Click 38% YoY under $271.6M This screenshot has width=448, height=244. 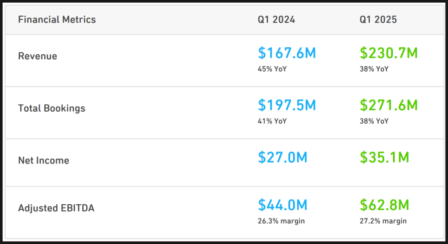[x=374, y=121]
